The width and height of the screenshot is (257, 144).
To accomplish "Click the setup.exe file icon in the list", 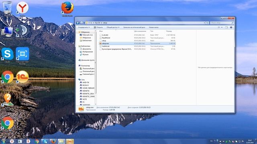I will [100, 44].
